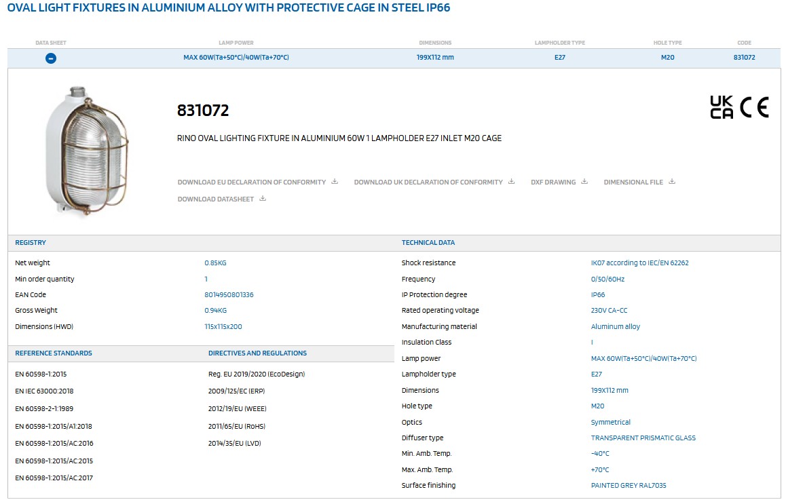Click the Technical Data section heading
The image size is (786, 502).
428,243
